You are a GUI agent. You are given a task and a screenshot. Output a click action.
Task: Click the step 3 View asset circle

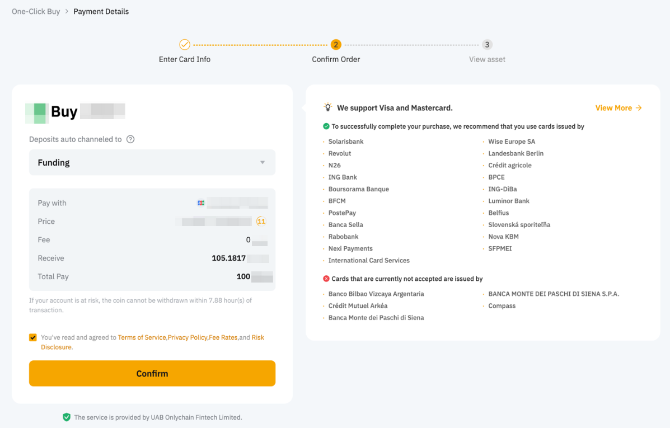[x=487, y=45]
